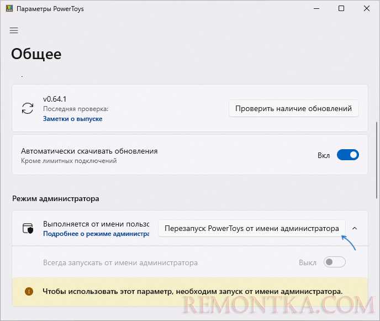Image resolution: width=380 pixels, height=321 pixels.
Task: Click the warning message about administrator launch
Action: click(193, 291)
